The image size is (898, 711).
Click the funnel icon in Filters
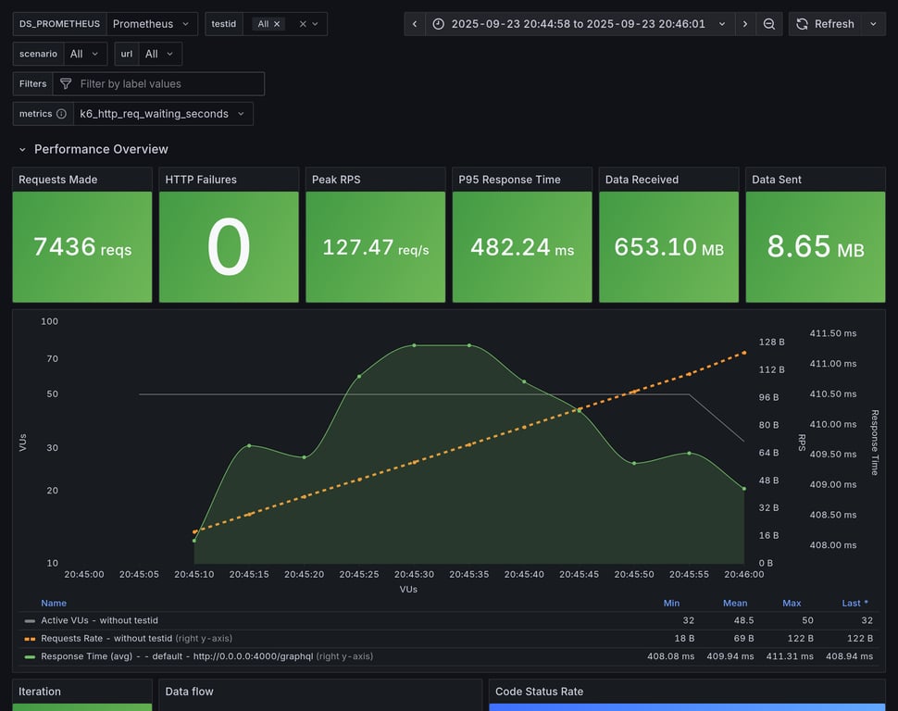point(66,84)
